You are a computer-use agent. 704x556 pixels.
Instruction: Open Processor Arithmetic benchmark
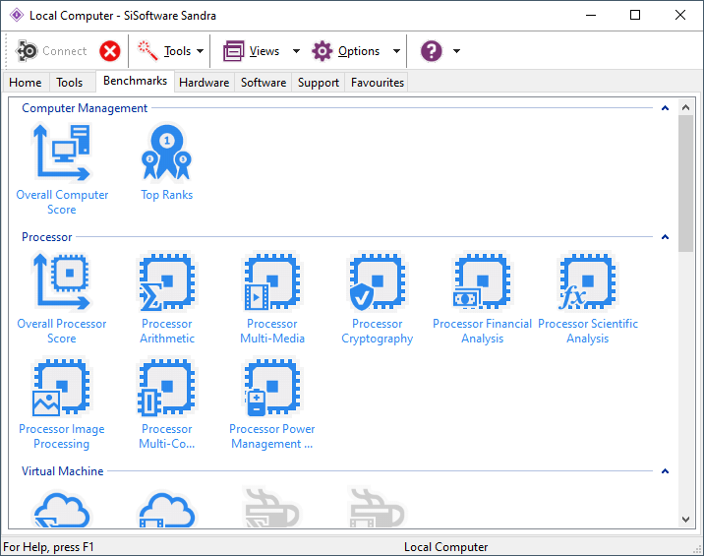click(166, 298)
